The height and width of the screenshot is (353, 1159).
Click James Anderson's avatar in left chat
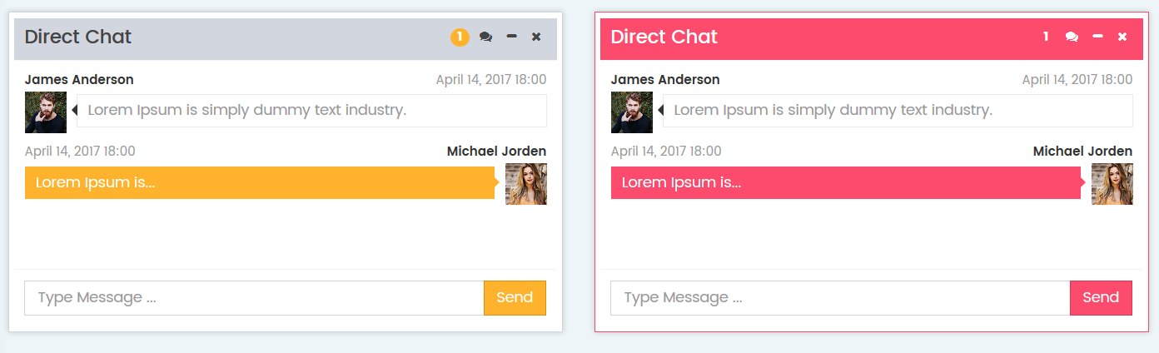click(46, 112)
